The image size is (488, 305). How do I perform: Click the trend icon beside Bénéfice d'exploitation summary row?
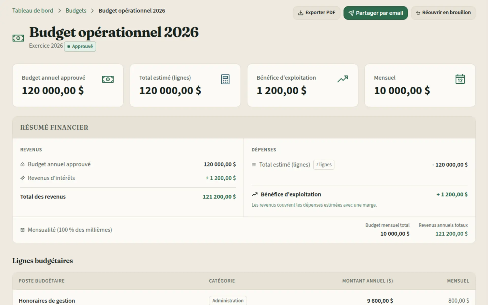point(255,194)
